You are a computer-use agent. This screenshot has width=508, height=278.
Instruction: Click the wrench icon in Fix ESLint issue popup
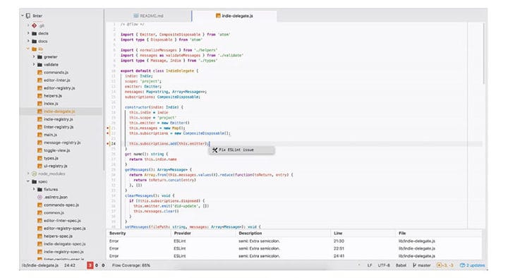point(214,150)
